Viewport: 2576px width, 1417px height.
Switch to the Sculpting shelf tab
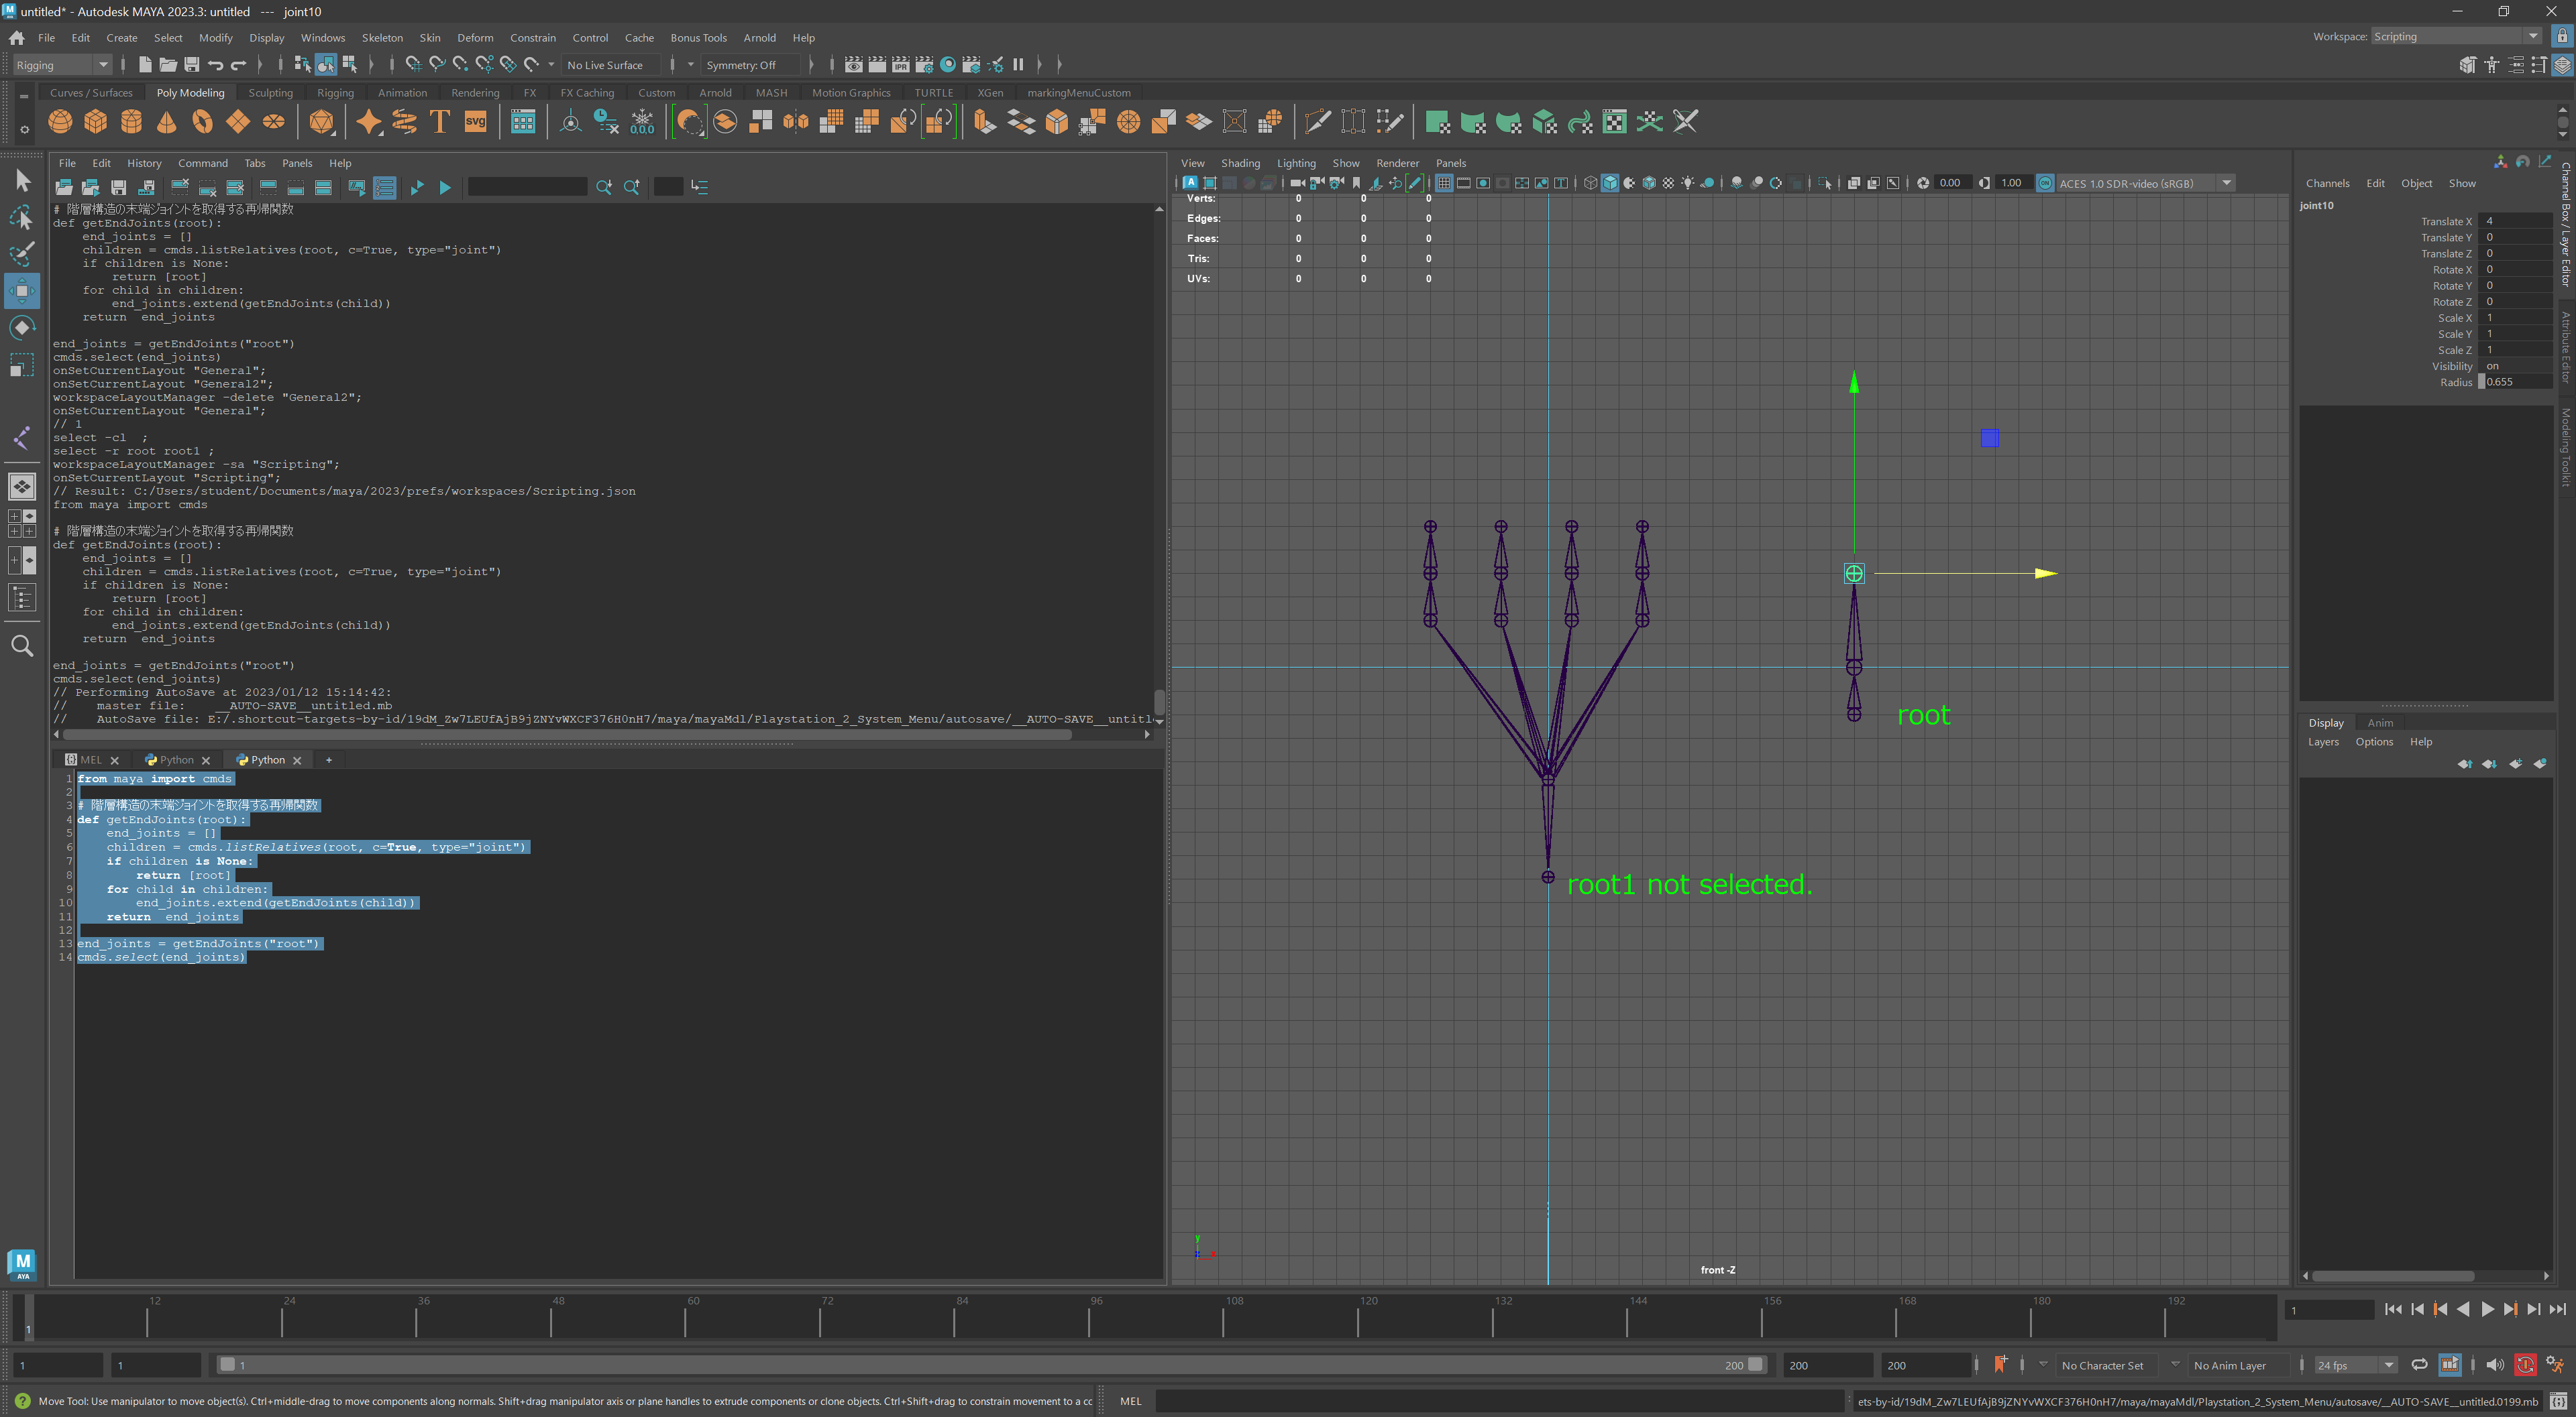tap(270, 92)
